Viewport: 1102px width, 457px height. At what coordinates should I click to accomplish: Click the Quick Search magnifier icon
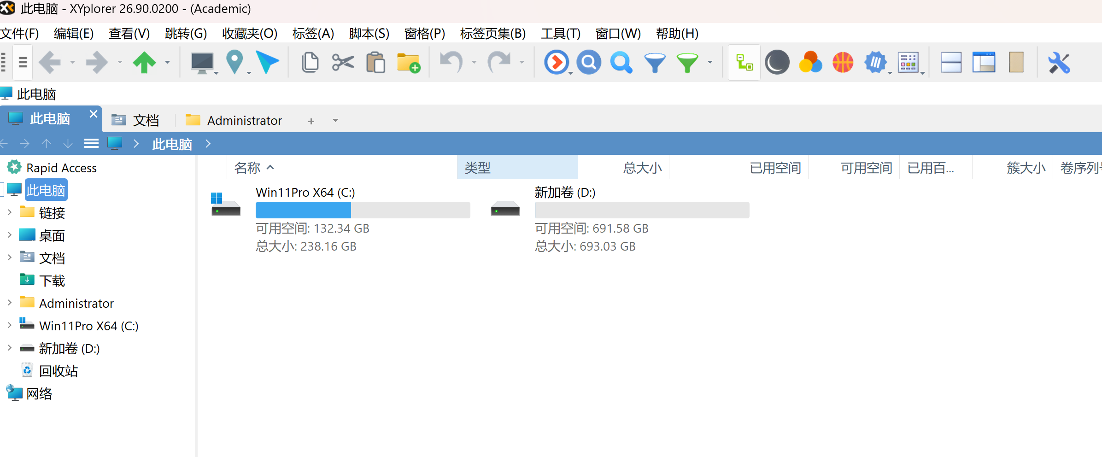click(621, 62)
